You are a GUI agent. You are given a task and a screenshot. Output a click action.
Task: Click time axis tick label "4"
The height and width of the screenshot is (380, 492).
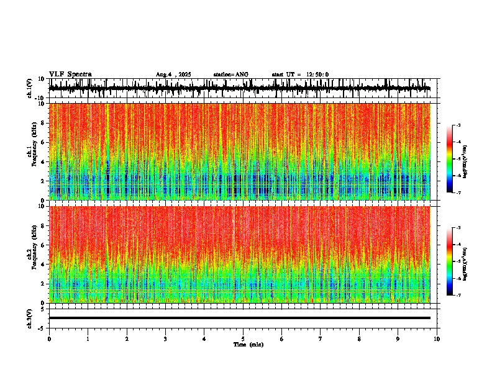point(204,339)
